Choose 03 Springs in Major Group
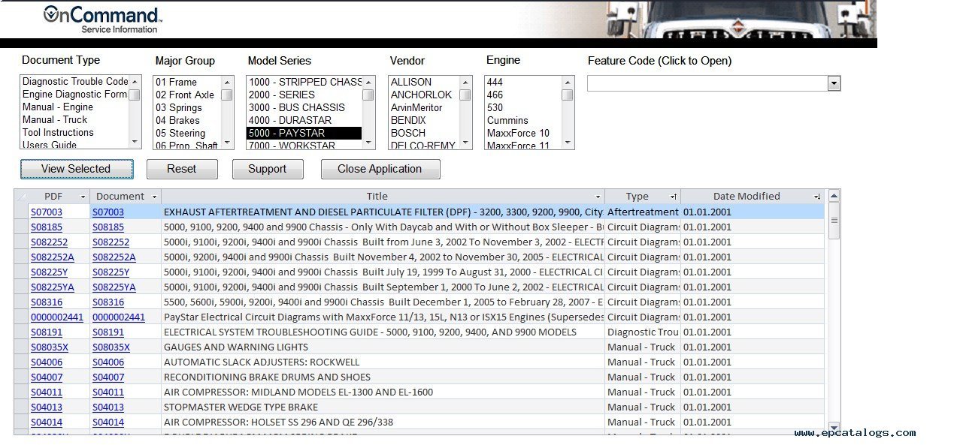The width and height of the screenshot is (954, 445). pos(179,107)
